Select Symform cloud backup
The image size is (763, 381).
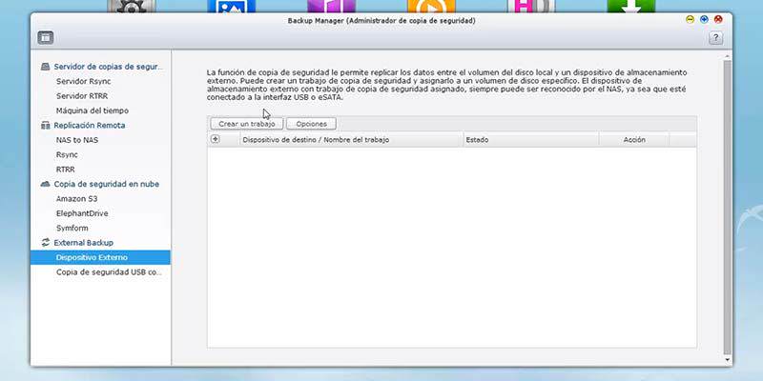pyautogui.click(x=72, y=228)
